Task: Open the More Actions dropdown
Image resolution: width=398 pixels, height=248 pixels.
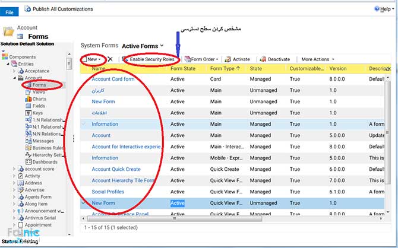Action: pos(318,59)
